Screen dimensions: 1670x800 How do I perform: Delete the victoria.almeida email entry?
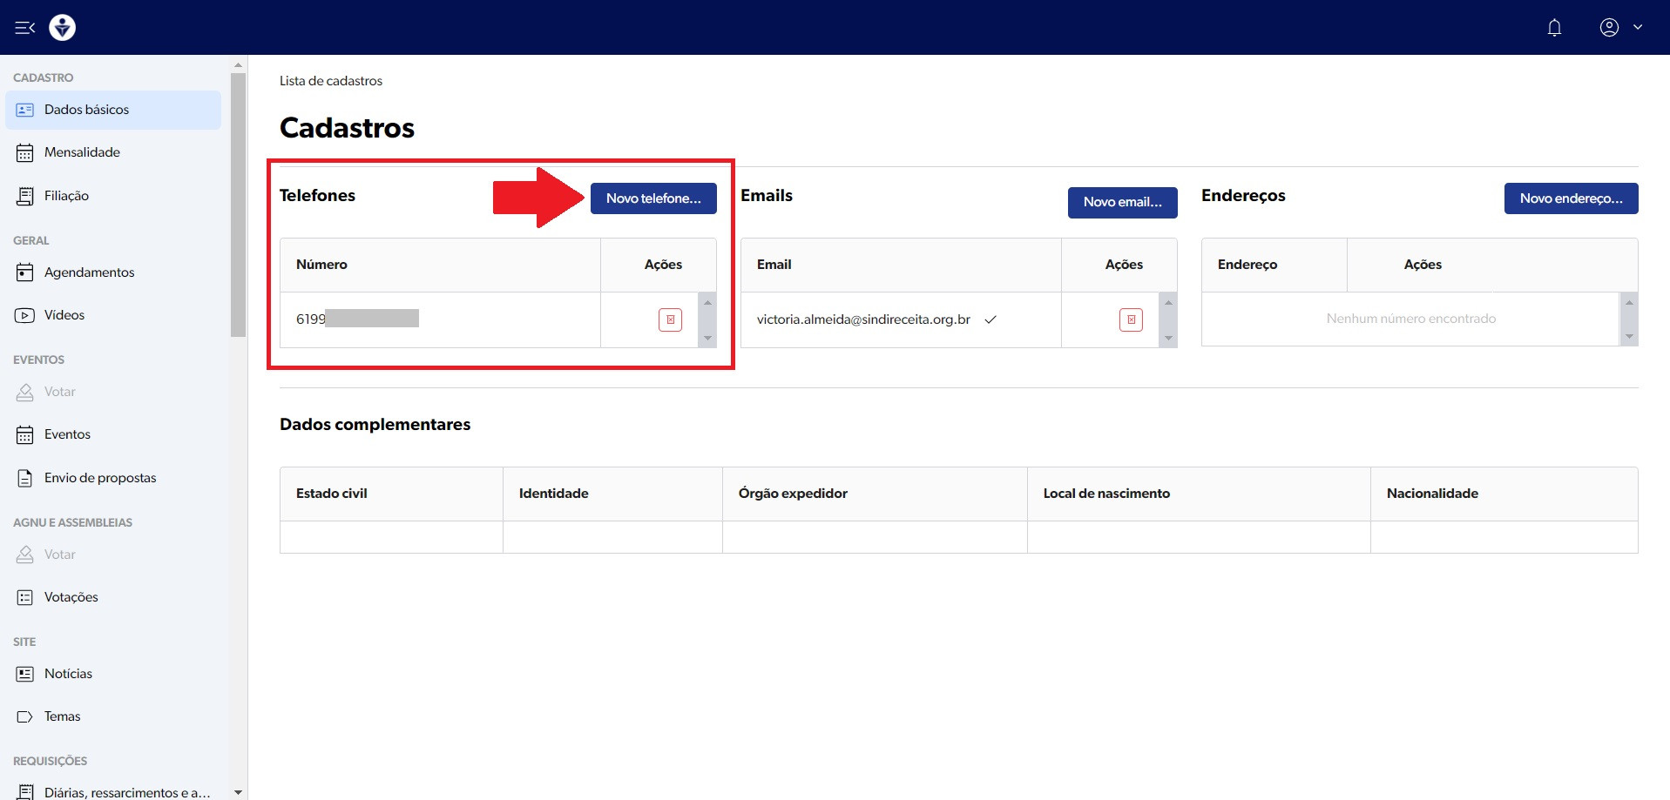(1131, 319)
